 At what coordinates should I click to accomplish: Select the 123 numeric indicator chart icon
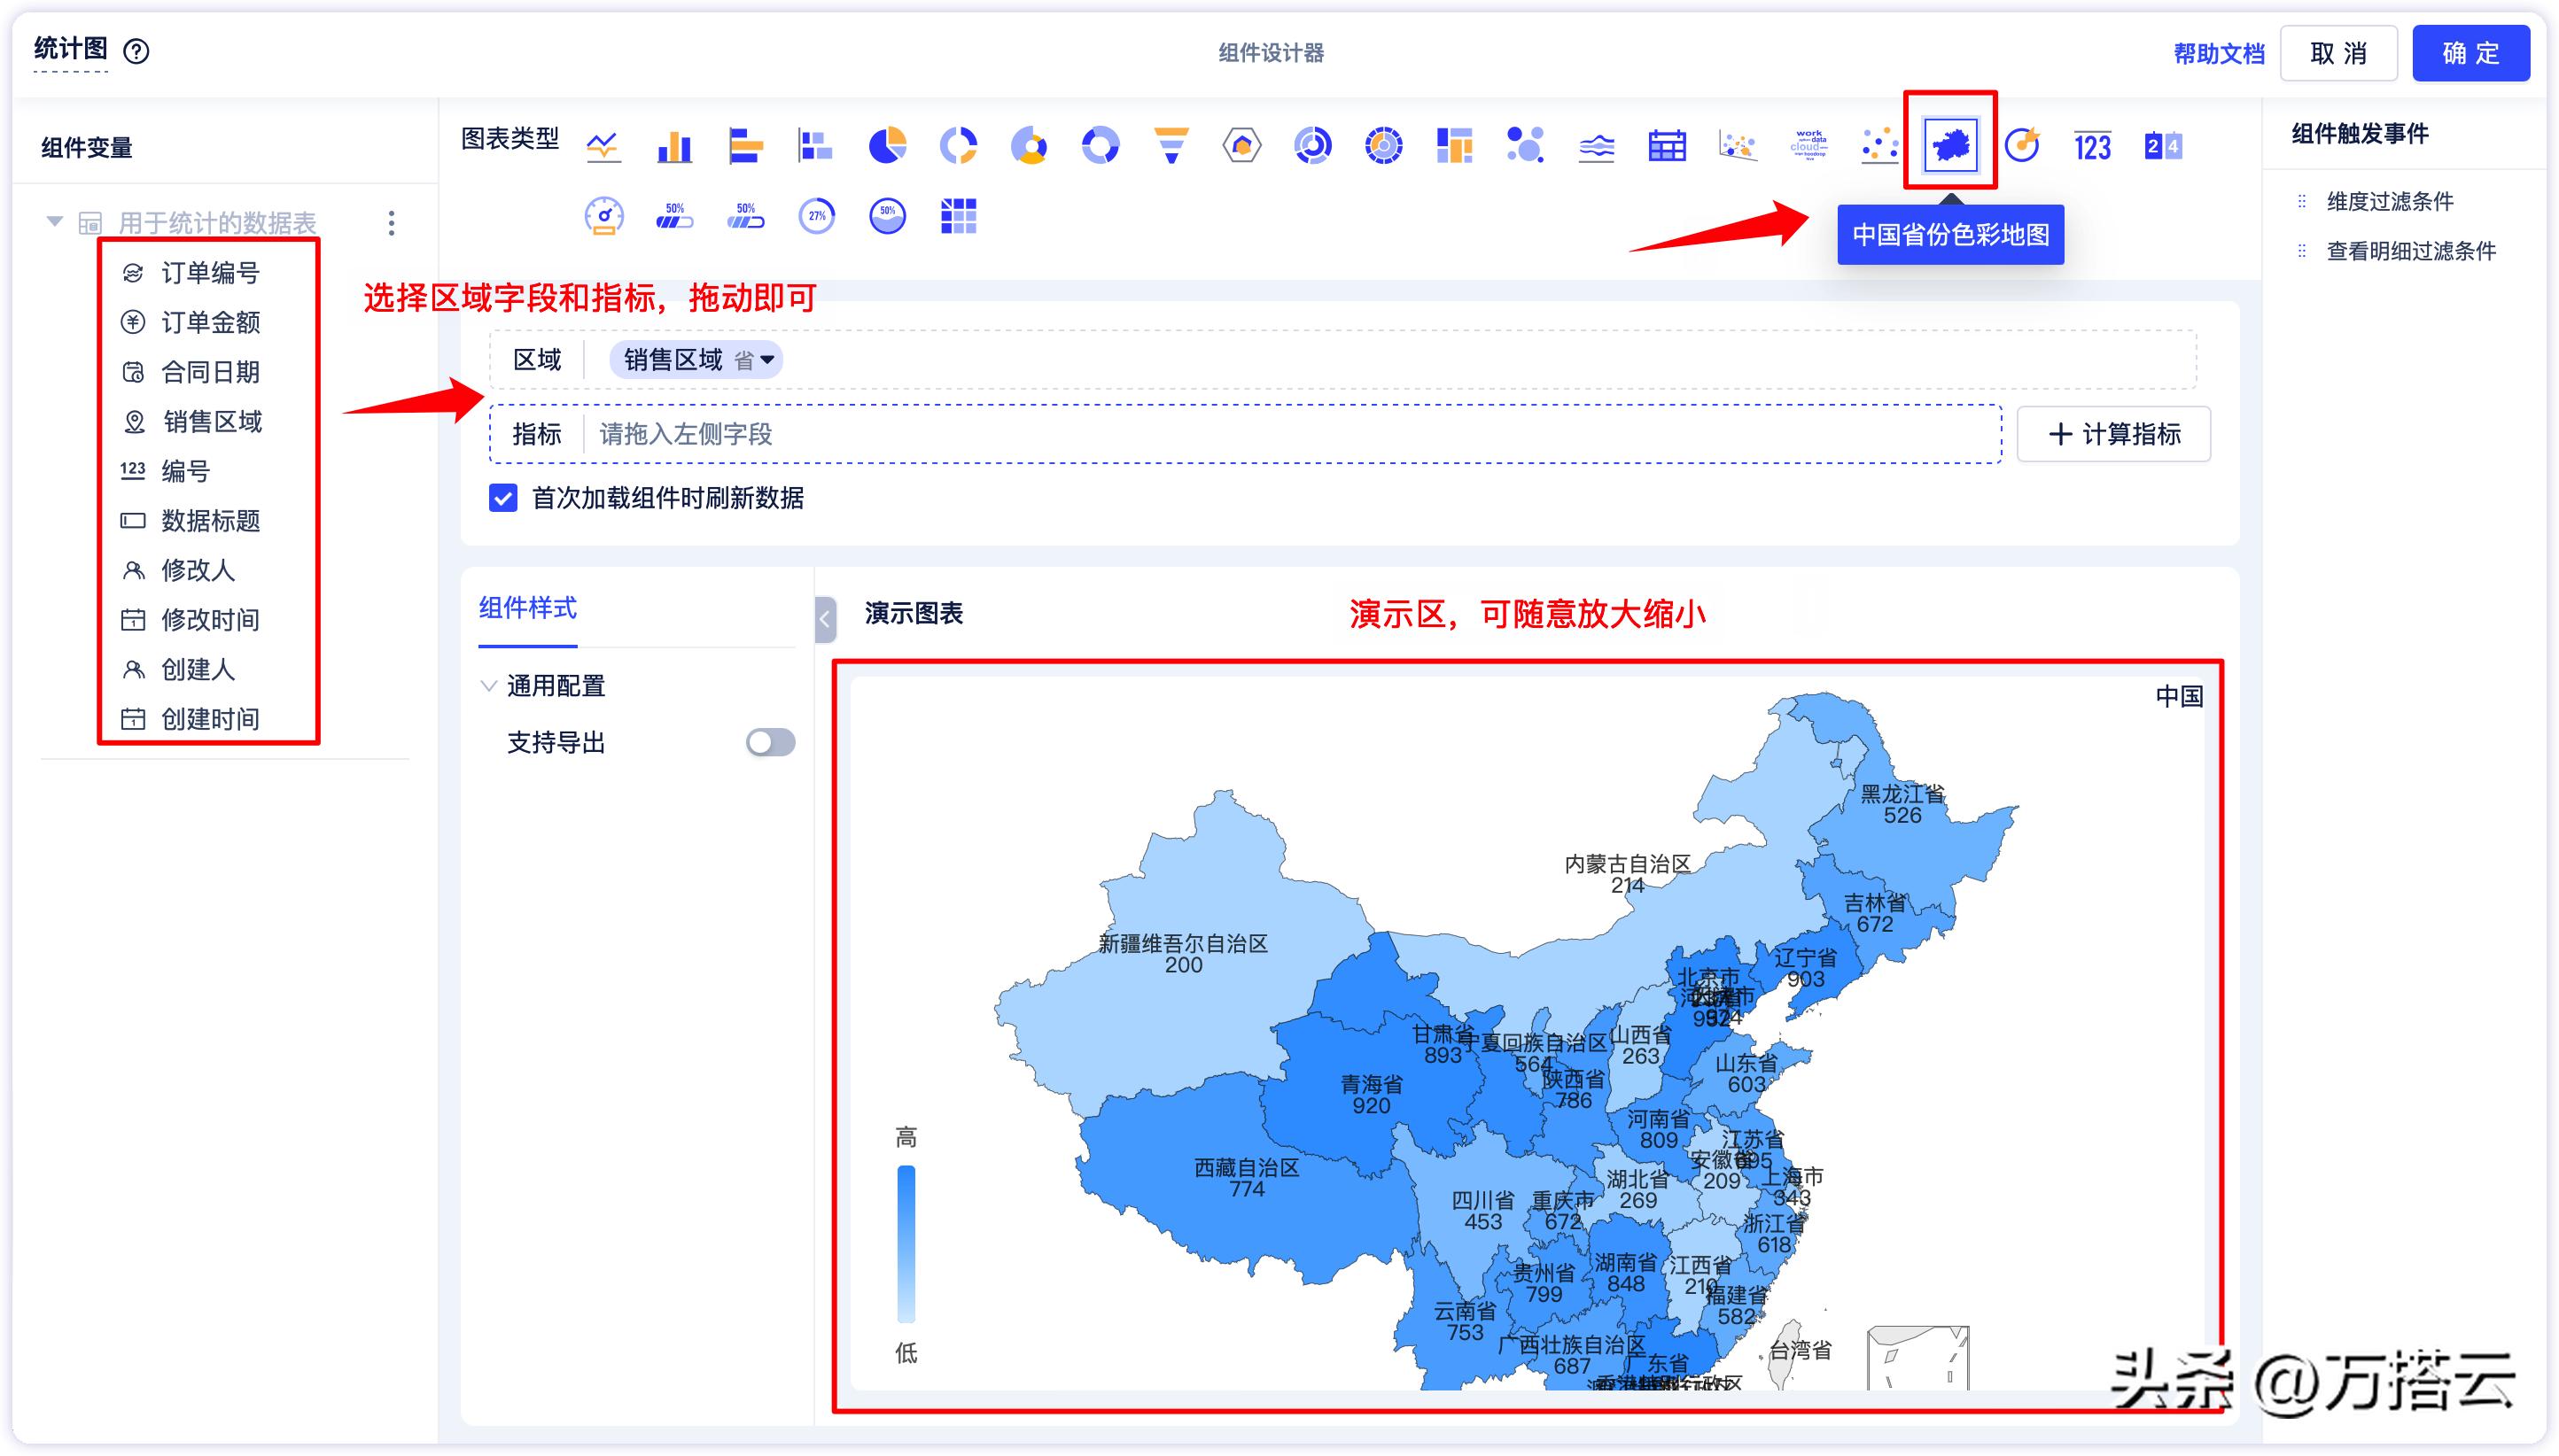[2091, 145]
